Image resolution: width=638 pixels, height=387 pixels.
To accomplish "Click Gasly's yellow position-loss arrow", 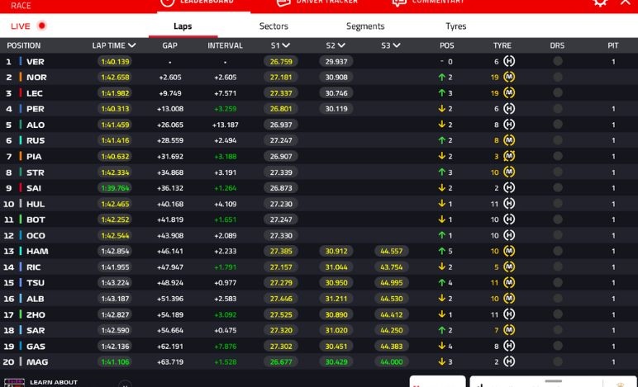I will coord(442,346).
